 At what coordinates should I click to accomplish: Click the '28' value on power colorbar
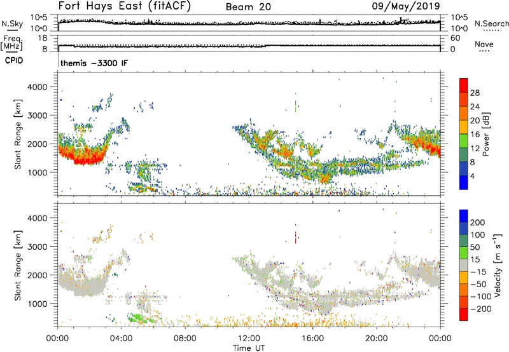[475, 93]
